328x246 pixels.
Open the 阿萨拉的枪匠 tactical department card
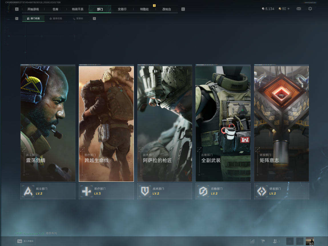pos(165,123)
